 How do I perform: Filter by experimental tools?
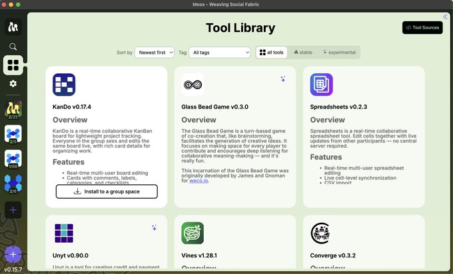point(339,53)
